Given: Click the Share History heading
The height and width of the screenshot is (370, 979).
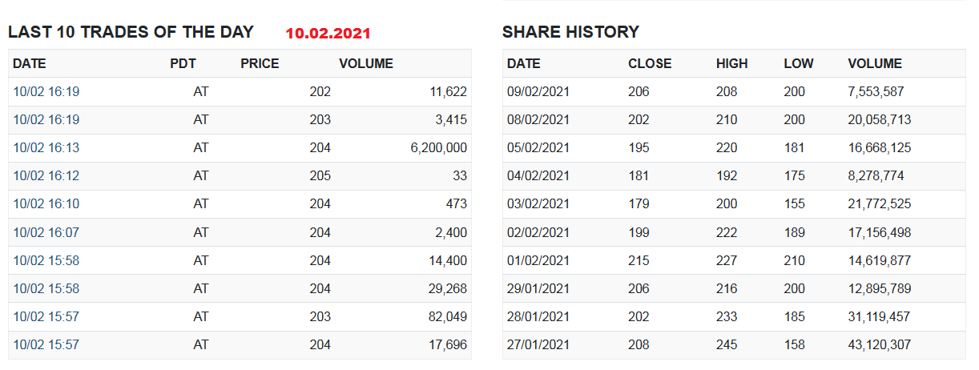Looking at the screenshot, I should 570,32.
